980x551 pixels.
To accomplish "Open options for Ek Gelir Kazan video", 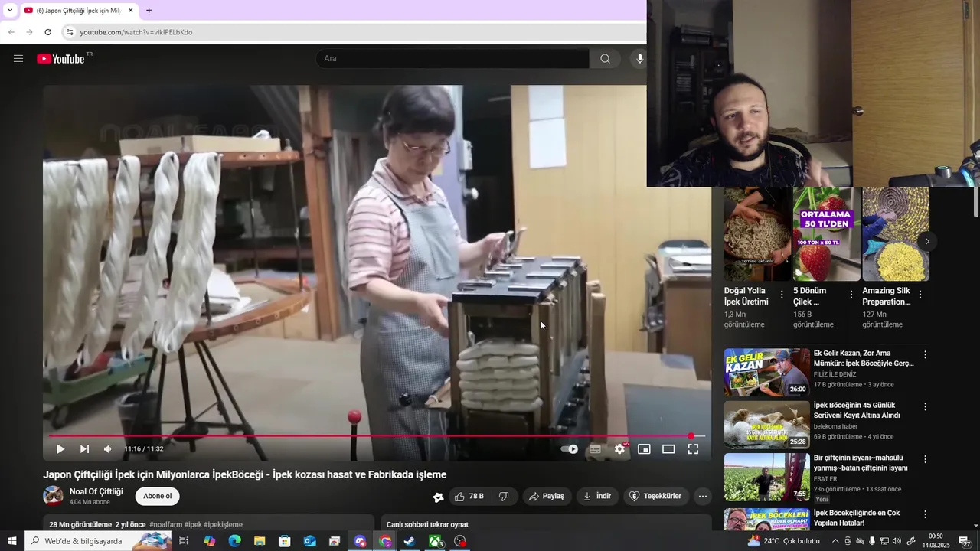I will 925,354.
